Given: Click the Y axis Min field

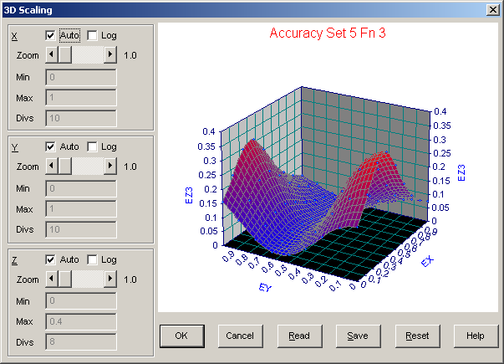Looking at the screenshot, I should pyautogui.click(x=81, y=188).
